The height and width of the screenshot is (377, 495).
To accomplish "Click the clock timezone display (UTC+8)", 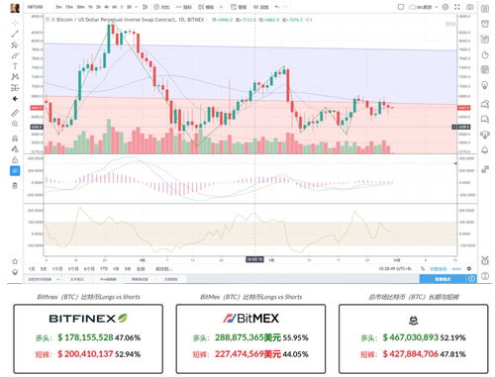I will click(395, 269).
